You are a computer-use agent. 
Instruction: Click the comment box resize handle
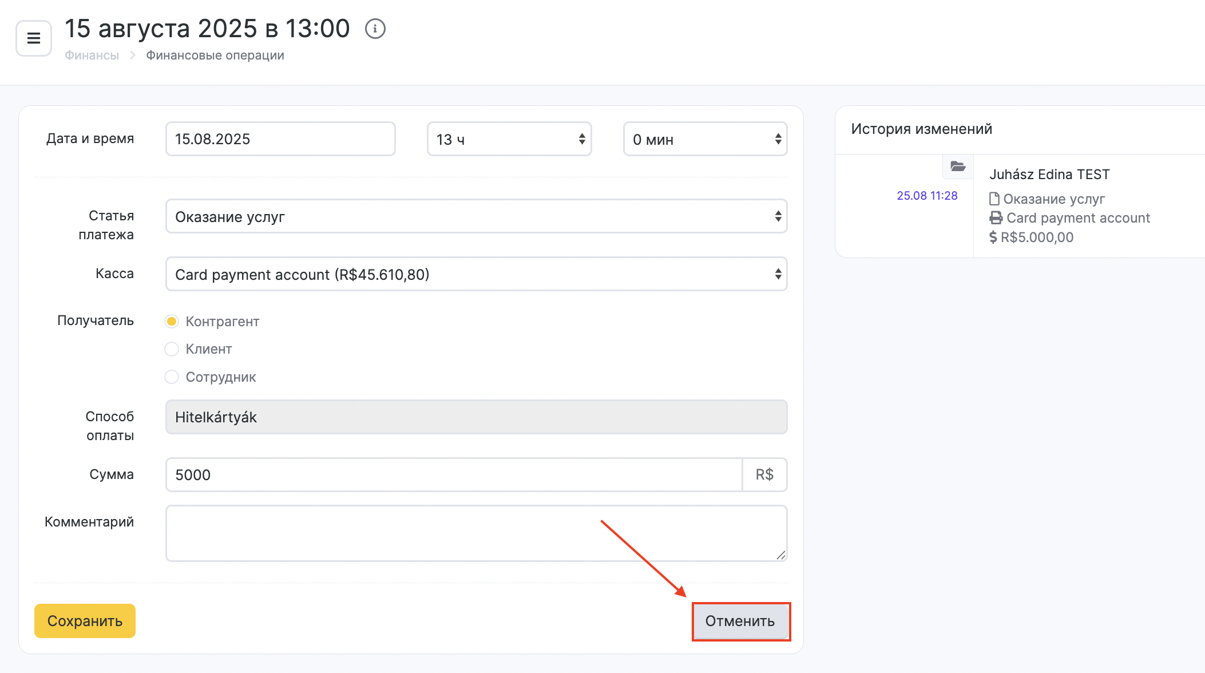(781, 555)
